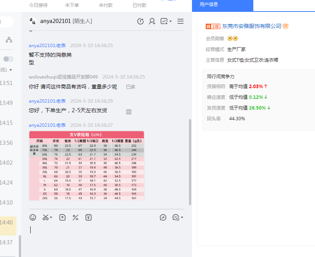Expand the chat history dropdown arrow

182,218
